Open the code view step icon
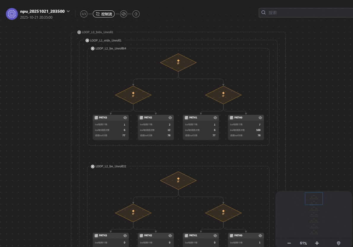 [84, 14]
